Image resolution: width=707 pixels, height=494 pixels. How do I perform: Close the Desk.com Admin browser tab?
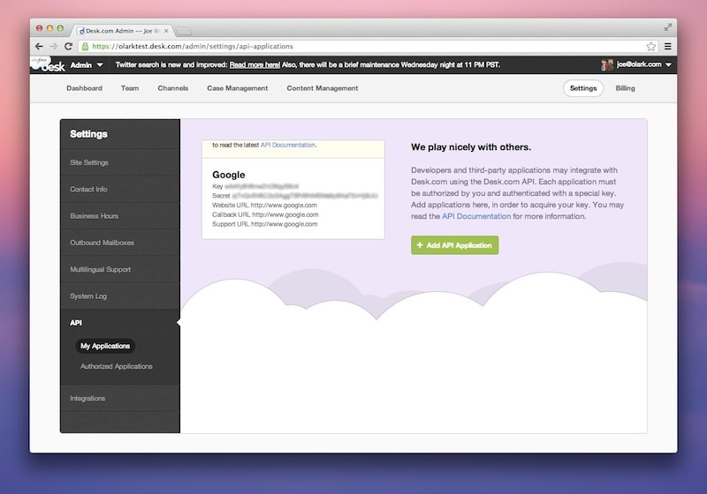166,30
